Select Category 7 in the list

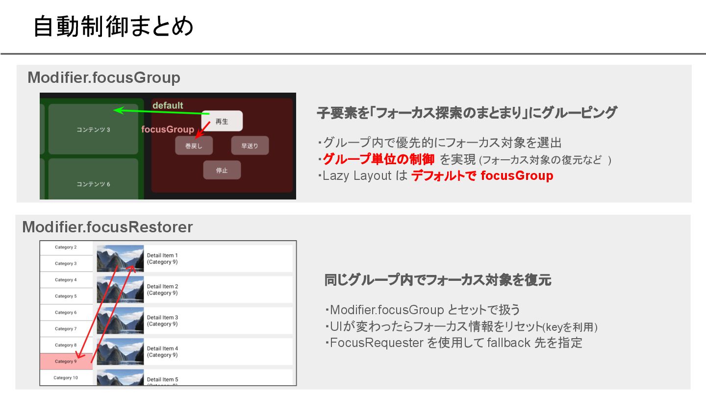coord(66,329)
